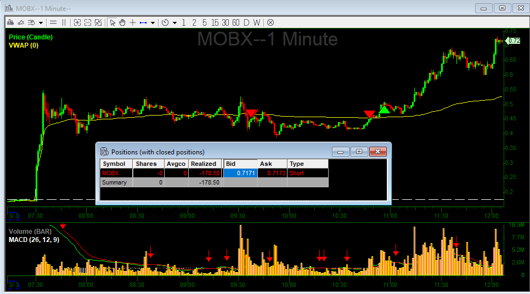Click the Volume (BAR) legend label

click(x=30, y=231)
